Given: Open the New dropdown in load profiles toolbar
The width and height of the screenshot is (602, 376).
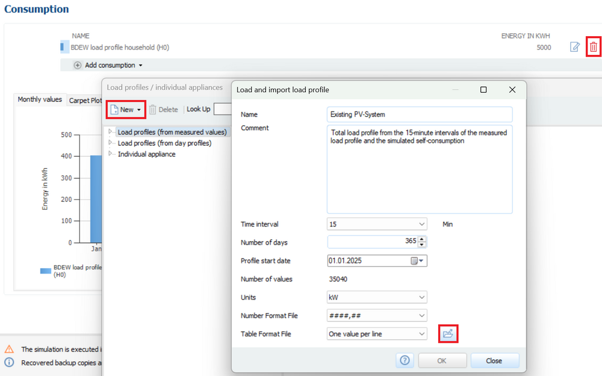Looking at the screenshot, I should 126,110.
